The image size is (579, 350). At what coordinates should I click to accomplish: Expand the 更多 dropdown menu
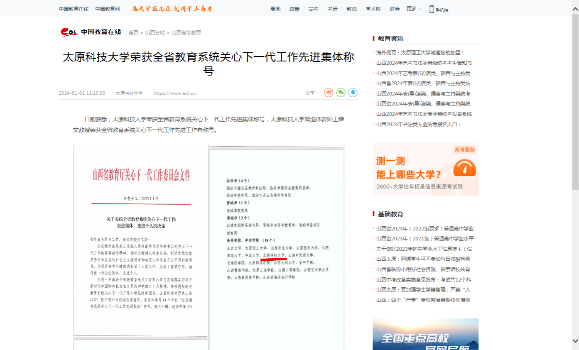[x=414, y=9]
